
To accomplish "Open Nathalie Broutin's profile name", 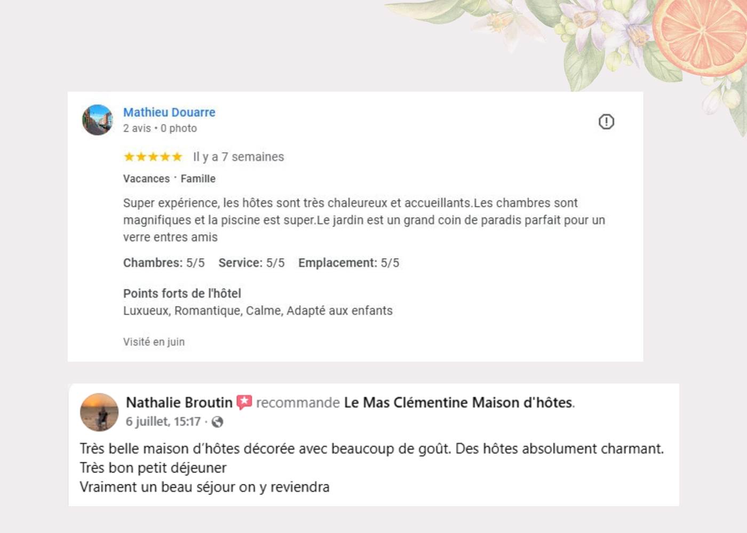I will coord(179,402).
